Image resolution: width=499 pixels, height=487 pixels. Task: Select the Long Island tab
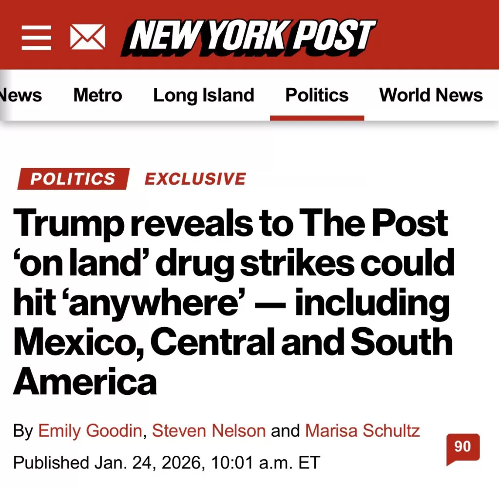[x=203, y=95]
